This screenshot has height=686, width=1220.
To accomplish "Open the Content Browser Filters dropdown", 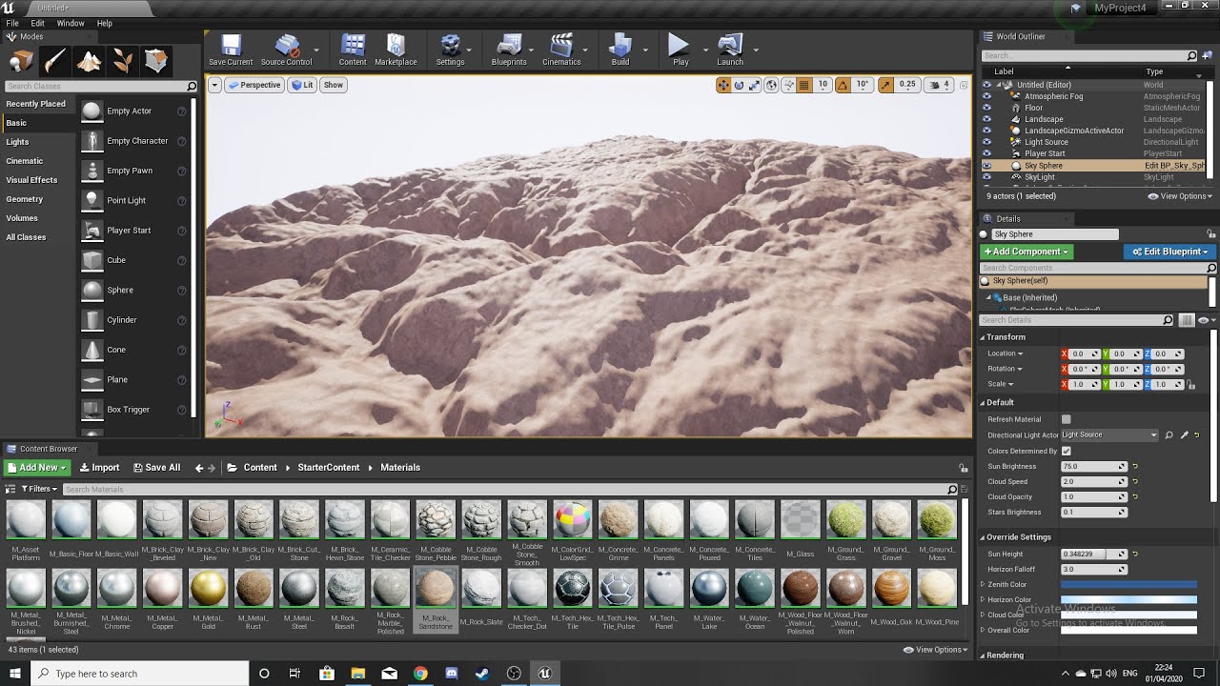I will [38, 489].
